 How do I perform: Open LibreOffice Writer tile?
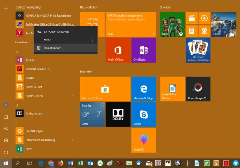coord(172,89)
